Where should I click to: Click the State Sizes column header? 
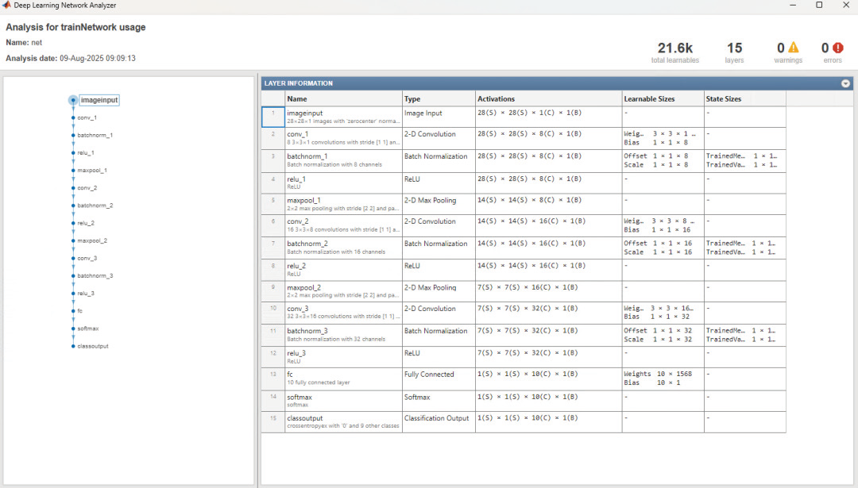point(745,99)
